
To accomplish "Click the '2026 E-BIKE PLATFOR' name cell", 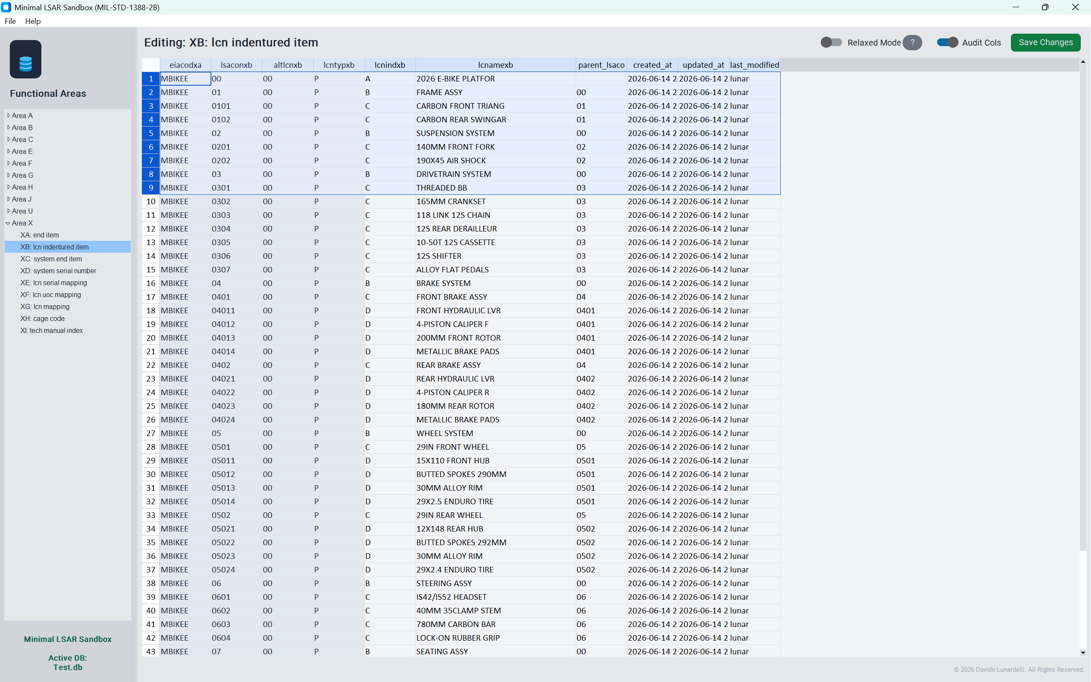I will coord(496,78).
